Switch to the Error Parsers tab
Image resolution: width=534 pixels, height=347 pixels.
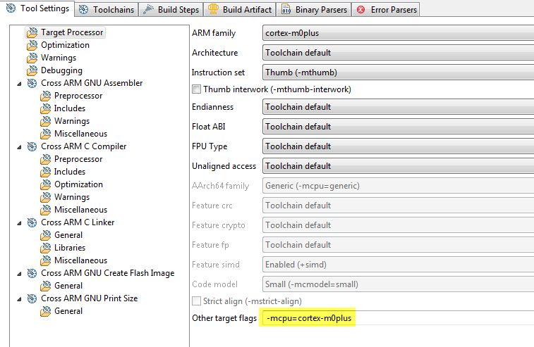(386, 10)
